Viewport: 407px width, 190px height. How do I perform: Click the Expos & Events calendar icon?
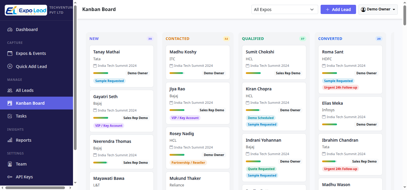[x=10, y=53]
